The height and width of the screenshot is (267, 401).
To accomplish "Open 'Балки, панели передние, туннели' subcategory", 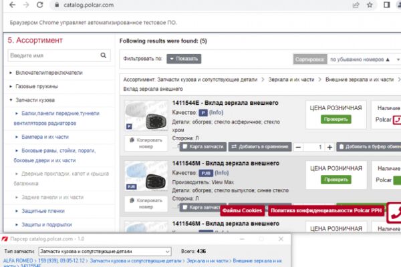I will [x=57, y=118].
